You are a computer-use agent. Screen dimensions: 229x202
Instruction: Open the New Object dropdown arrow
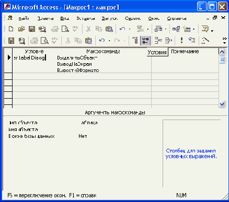coord(193,29)
